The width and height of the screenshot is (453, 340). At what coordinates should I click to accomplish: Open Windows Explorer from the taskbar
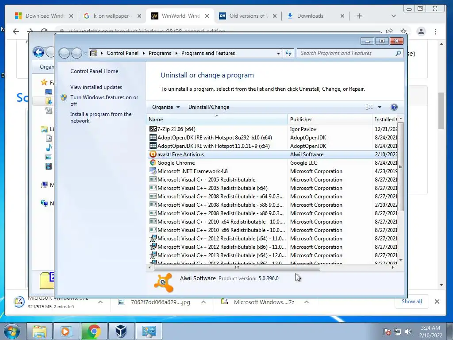point(39,331)
